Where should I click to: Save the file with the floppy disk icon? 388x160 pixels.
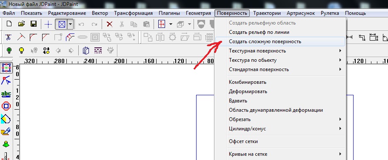point(34,24)
